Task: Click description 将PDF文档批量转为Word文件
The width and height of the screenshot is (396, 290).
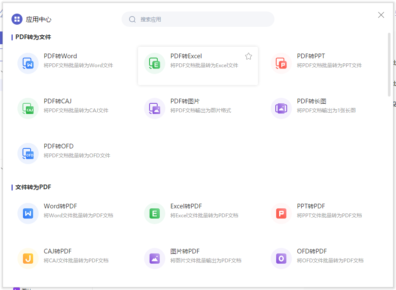Action: tap(78, 65)
